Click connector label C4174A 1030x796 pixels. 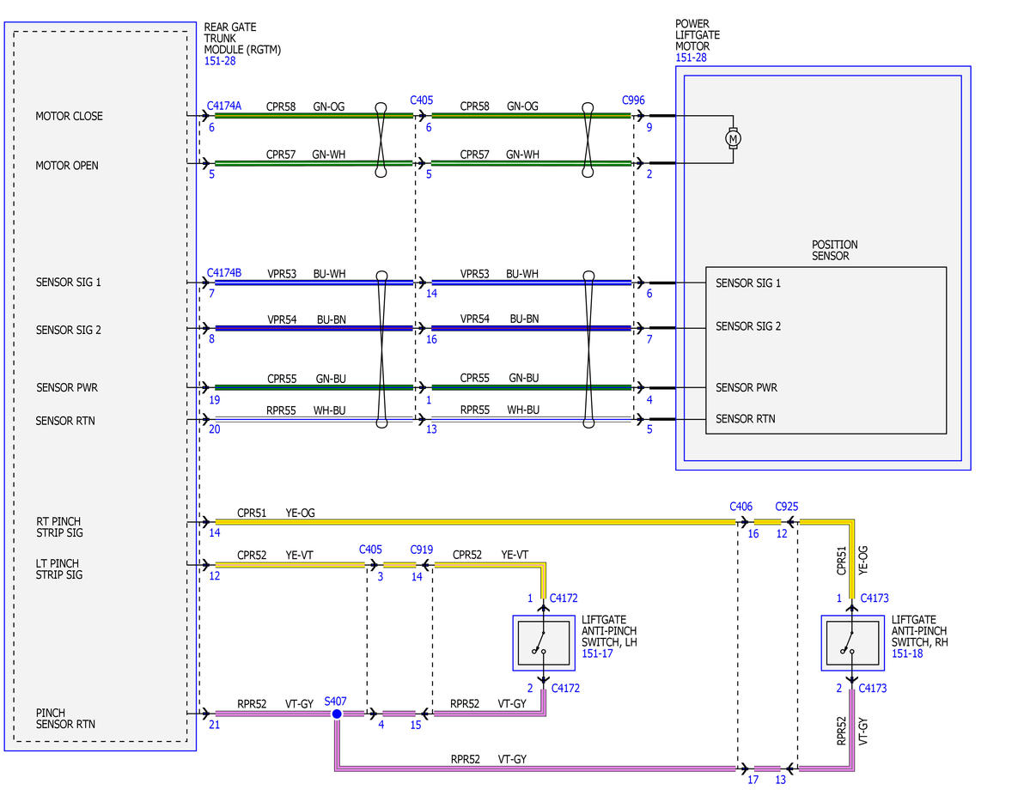point(224,106)
